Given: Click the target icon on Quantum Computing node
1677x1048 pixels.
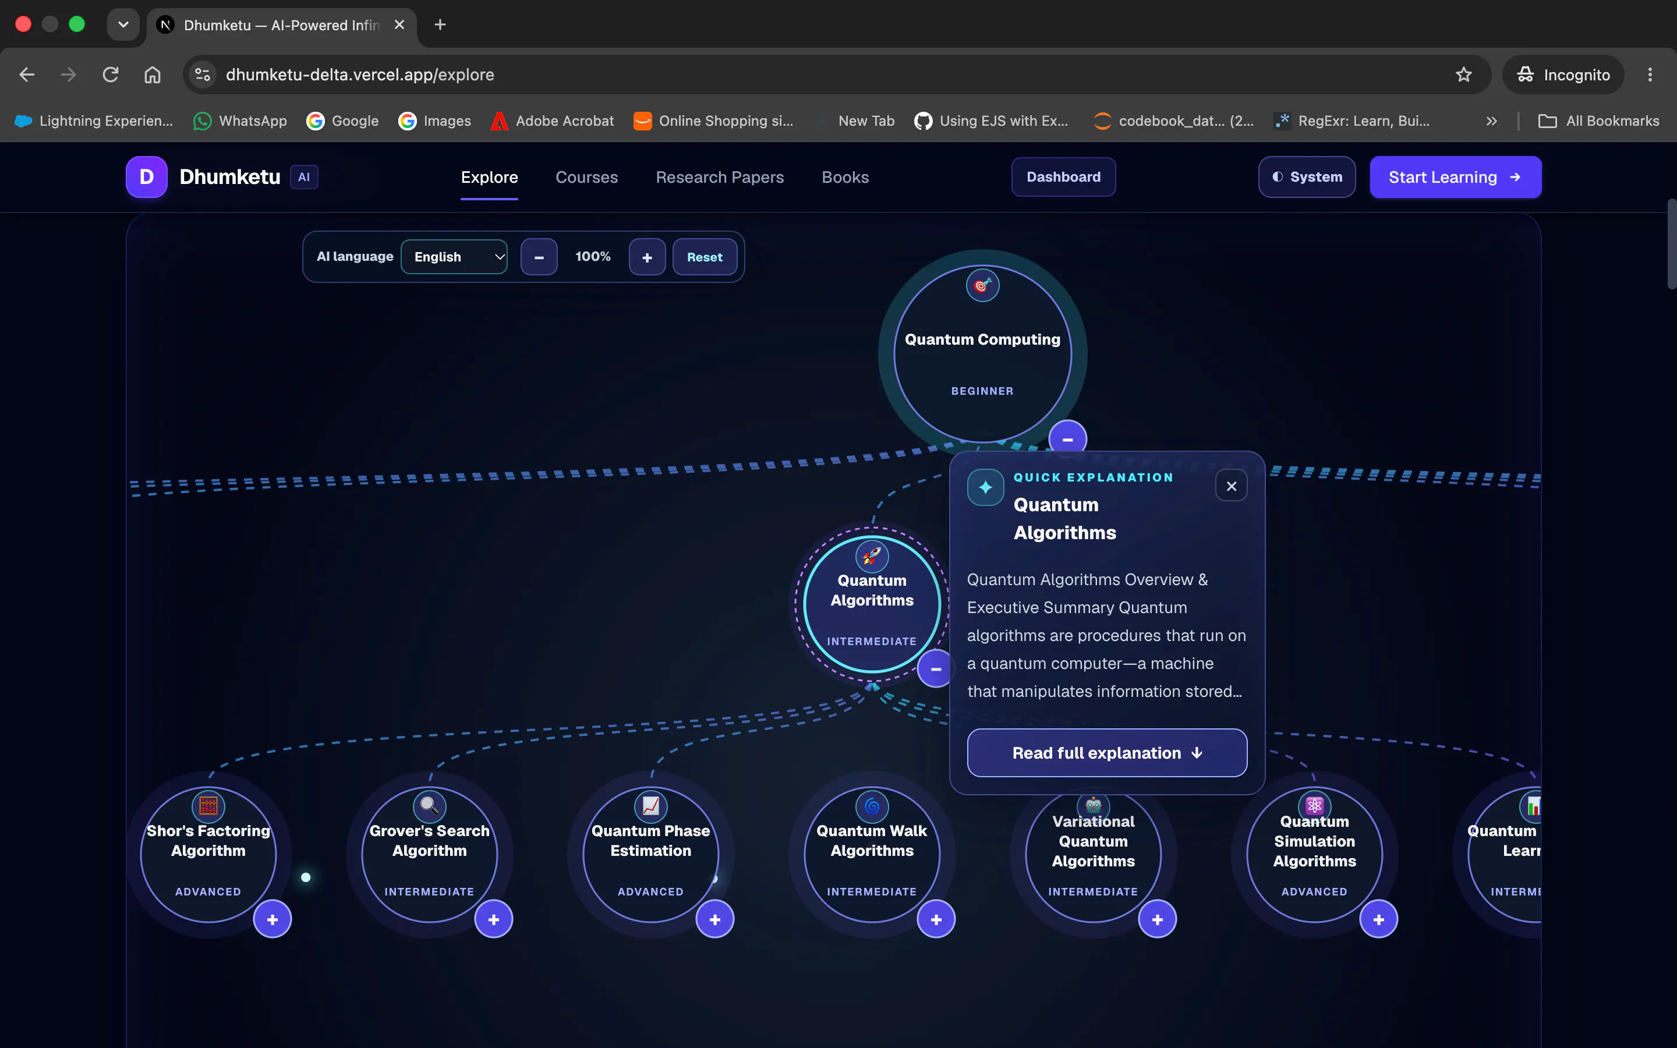Looking at the screenshot, I should [x=982, y=285].
